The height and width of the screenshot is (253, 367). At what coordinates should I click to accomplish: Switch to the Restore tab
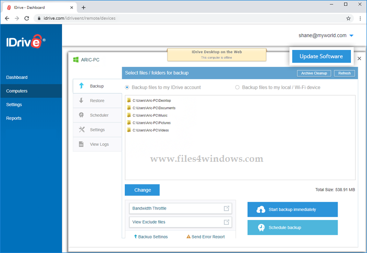pos(97,100)
